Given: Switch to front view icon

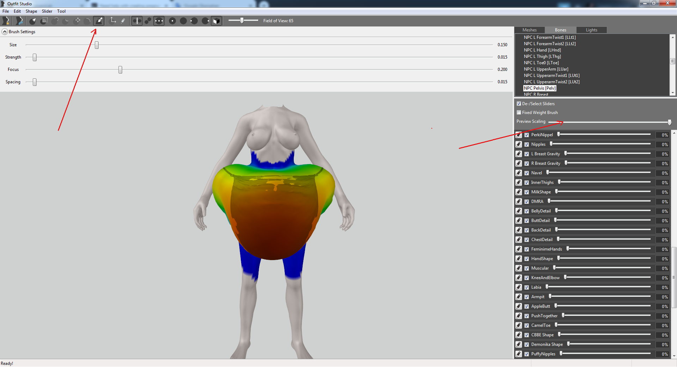Looking at the screenshot, I should 172,21.
